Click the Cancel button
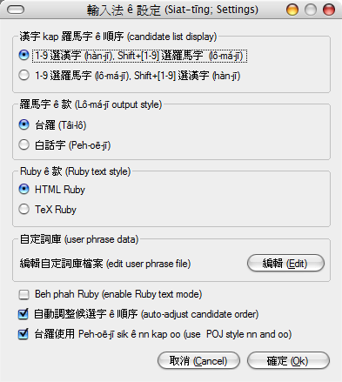Viewport: 342px width, 382px height. pyautogui.click(x=198, y=361)
